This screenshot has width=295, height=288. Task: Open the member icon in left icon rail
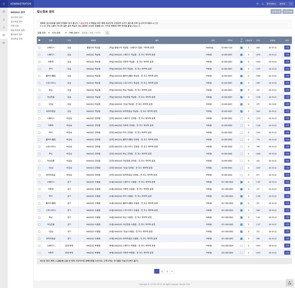(x=4, y=19)
